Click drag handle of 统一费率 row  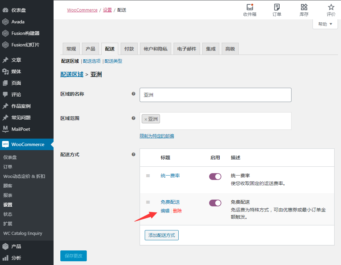(148, 176)
